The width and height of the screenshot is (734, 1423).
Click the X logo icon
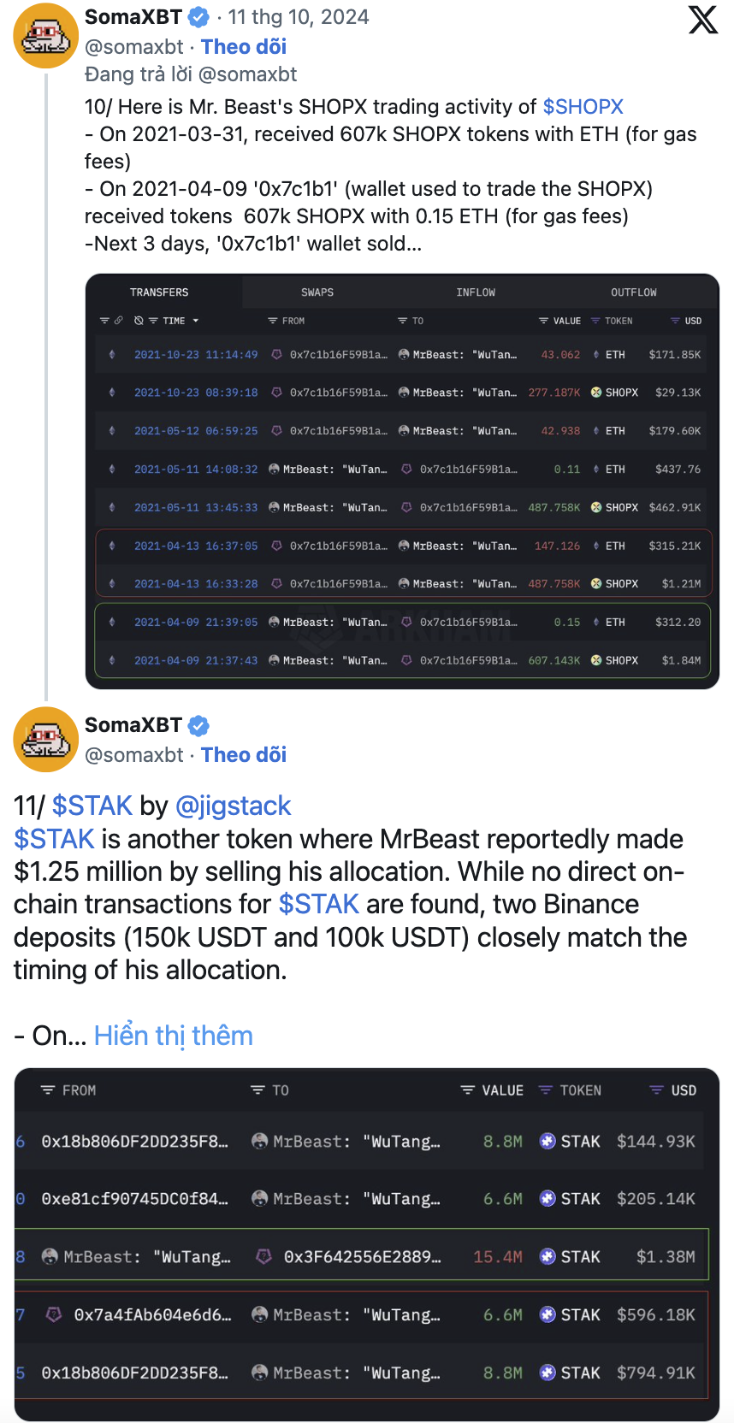[x=702, y=20]
